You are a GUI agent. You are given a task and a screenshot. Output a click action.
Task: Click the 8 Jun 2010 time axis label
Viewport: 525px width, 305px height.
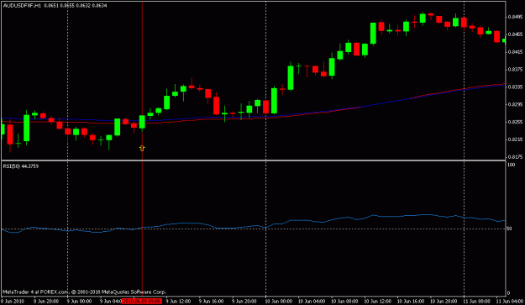(x=13, y=302)
